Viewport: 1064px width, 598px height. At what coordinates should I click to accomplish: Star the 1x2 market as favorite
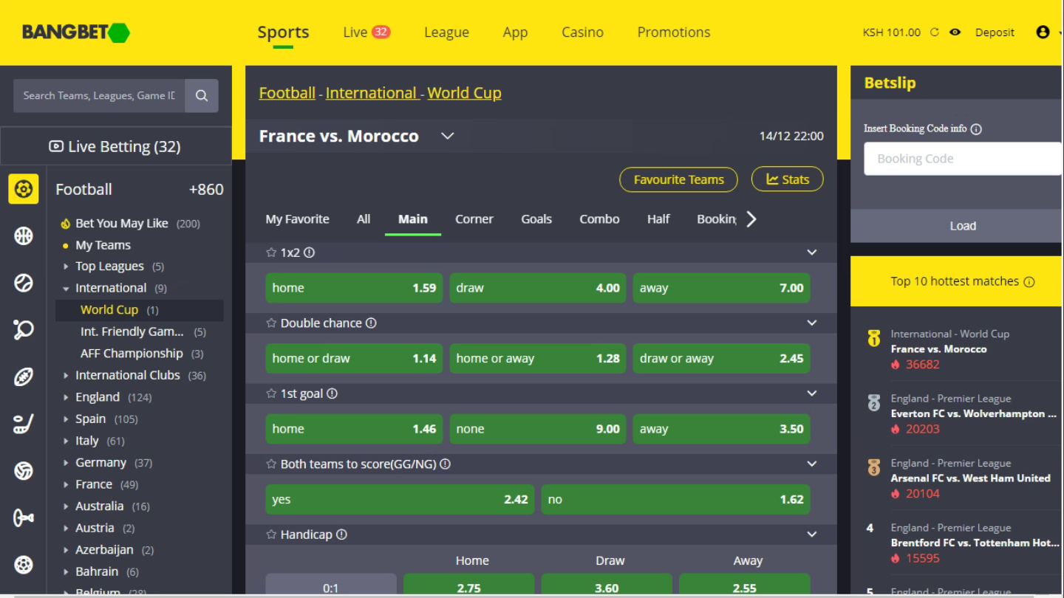pos(271,252)
